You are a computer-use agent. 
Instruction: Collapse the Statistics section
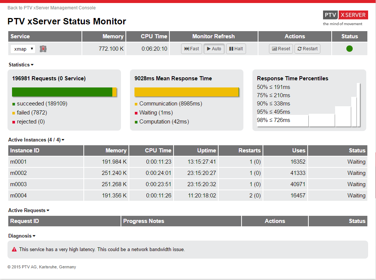click(21, 65)
